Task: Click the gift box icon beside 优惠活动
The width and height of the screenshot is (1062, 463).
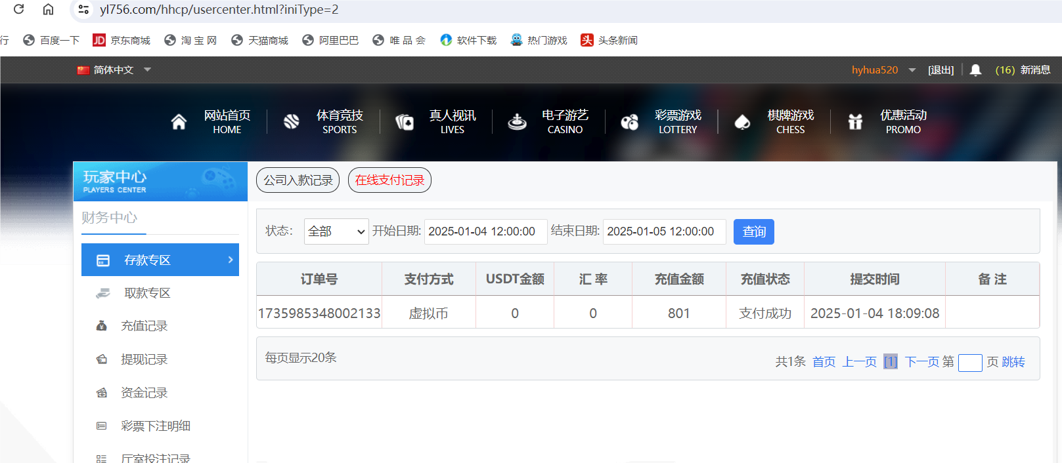Action: [x=855, y=122]
